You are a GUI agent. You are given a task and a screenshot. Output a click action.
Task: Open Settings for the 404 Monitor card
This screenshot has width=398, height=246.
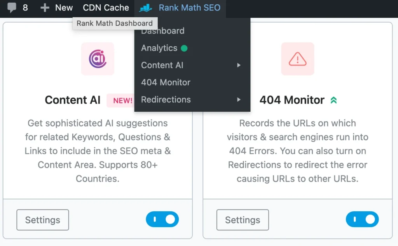pos(243,220)
